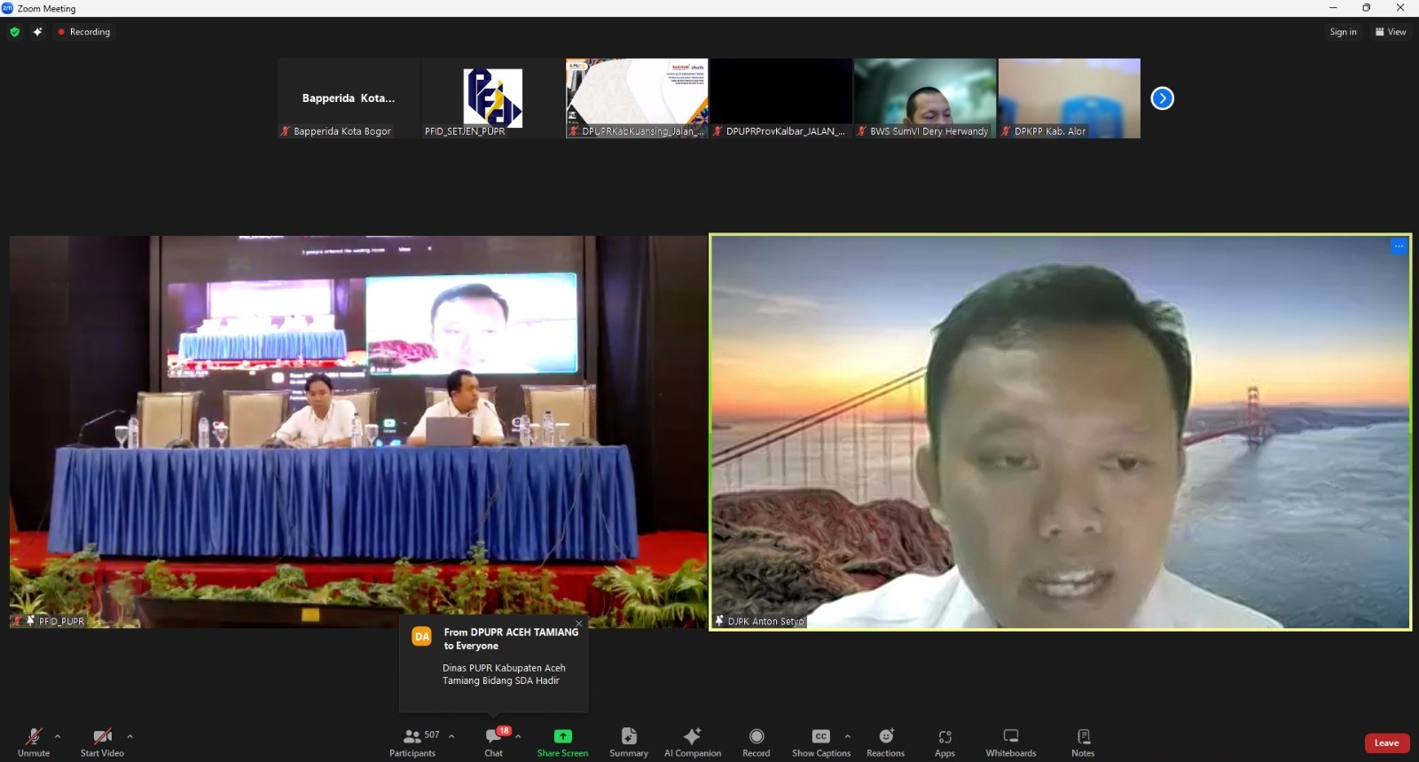
Task: Expand caption options arrow beside Show Captions
Action: (x=847, y=736)
